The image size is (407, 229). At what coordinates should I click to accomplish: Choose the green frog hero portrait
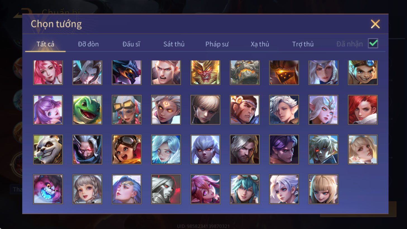point(87,110)
